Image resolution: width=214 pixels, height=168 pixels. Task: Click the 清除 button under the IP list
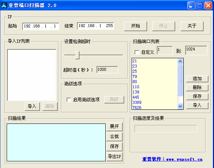pyautogui.click(x=50, y=106)
